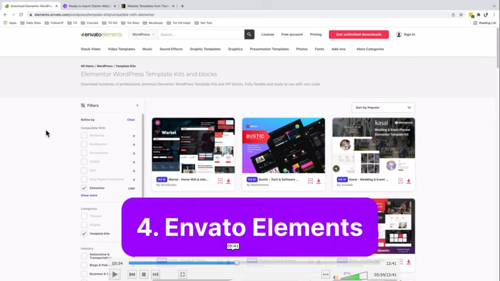Open Sound Effects category
The height and width of the screenshot is (281, 500).
pos(171,49)
